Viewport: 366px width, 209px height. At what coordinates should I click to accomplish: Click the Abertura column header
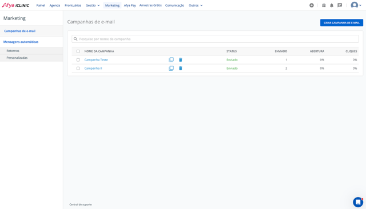[x=317, y=51]
